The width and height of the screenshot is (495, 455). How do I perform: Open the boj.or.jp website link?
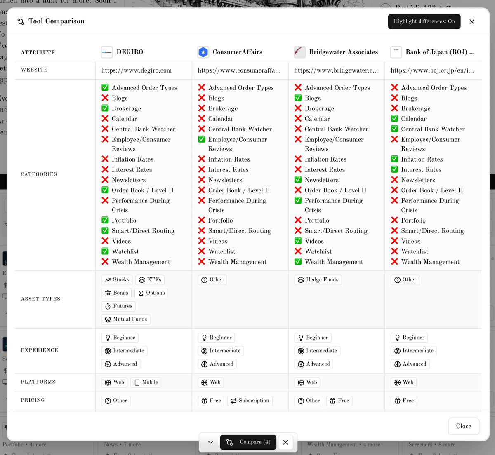point(432,70)
